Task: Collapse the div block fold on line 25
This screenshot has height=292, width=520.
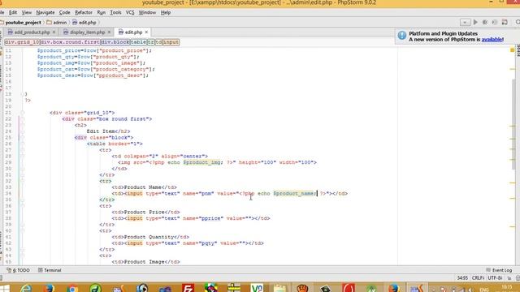Action: (22, 137)
